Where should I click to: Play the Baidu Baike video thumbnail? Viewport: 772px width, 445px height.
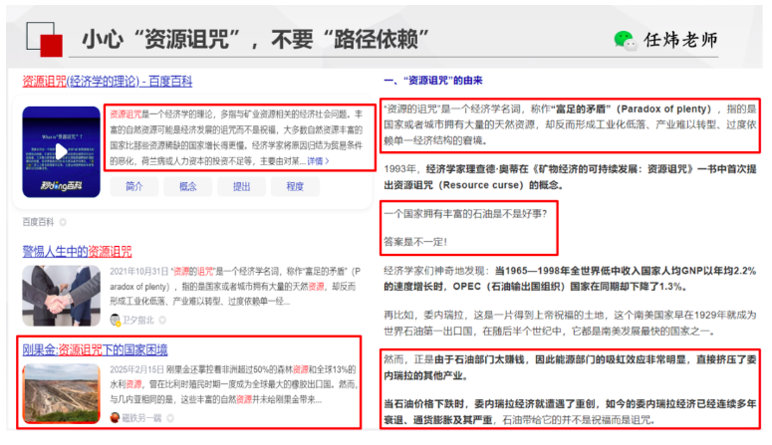click(x=61, y=151)
